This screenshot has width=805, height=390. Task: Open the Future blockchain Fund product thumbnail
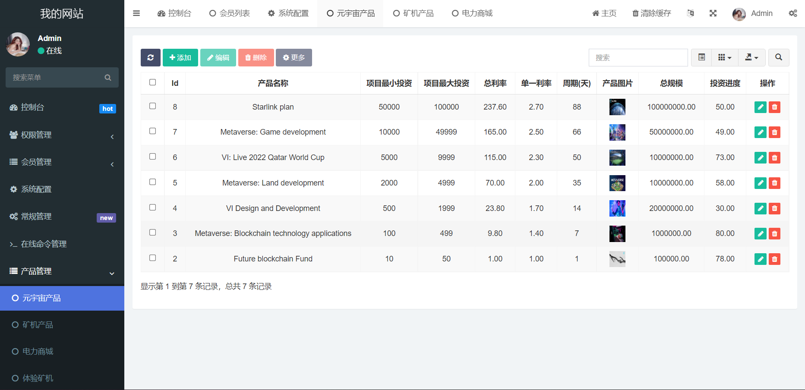tap(617, 259)
